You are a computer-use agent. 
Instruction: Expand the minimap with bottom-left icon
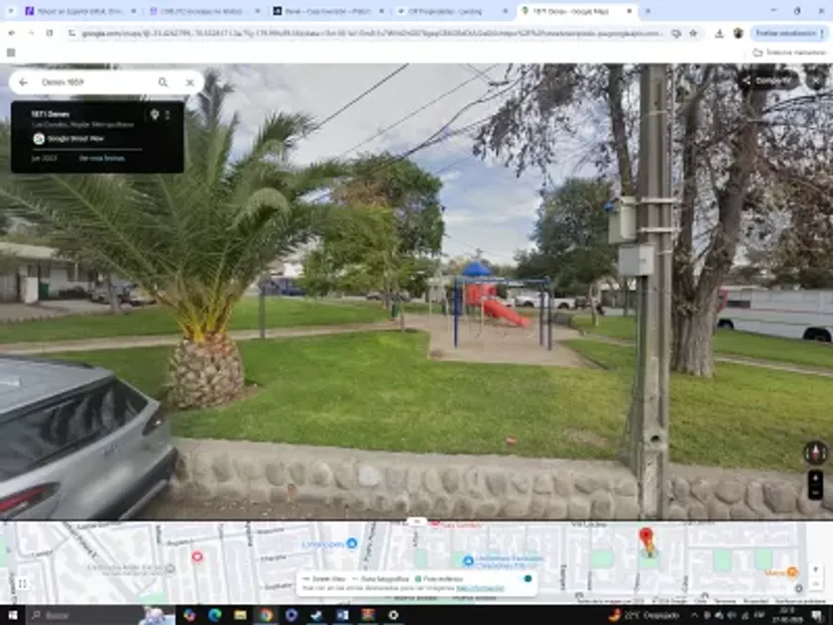22,583
